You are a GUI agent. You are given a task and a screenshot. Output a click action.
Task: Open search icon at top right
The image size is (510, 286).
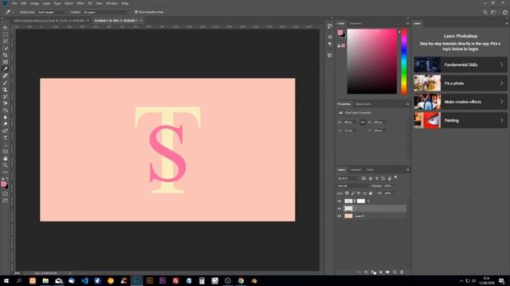tap(485, 12)
